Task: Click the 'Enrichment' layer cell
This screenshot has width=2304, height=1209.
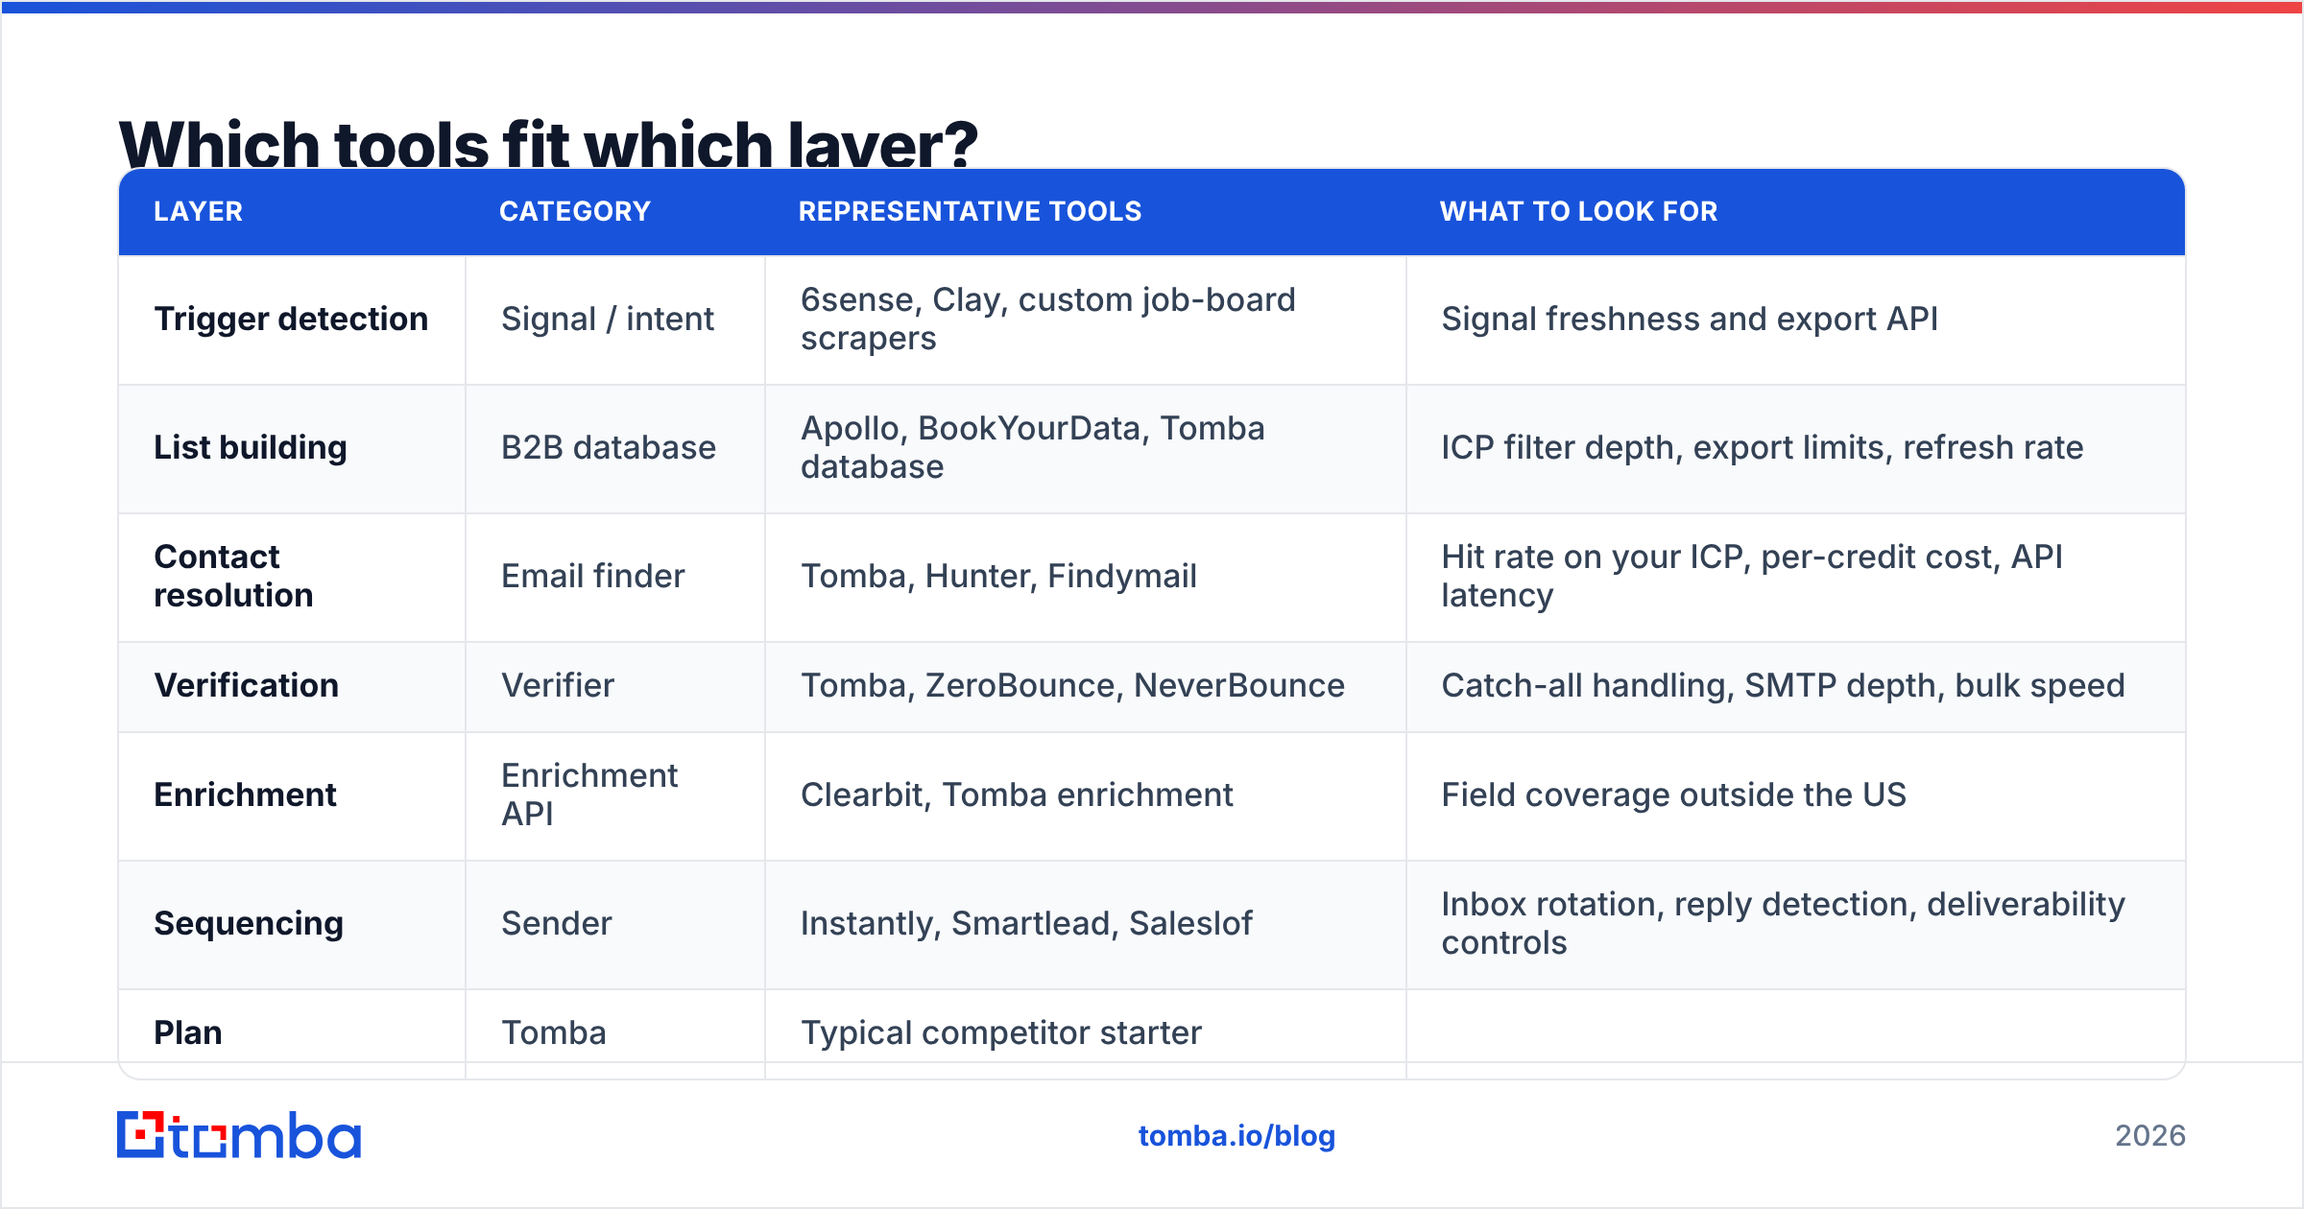Action: tap(292, 795)
